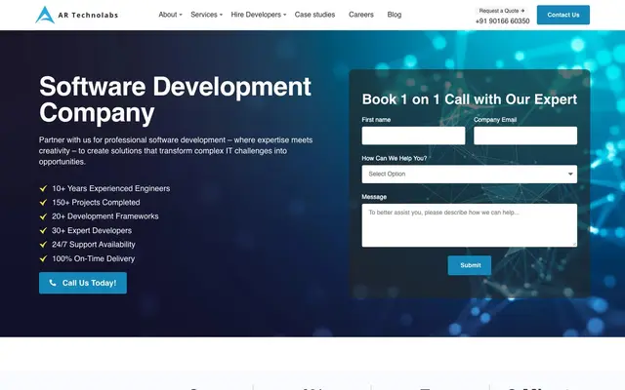Click the Call Us Today! button
The height and width of the screenshot is (390, 625).
83,283
